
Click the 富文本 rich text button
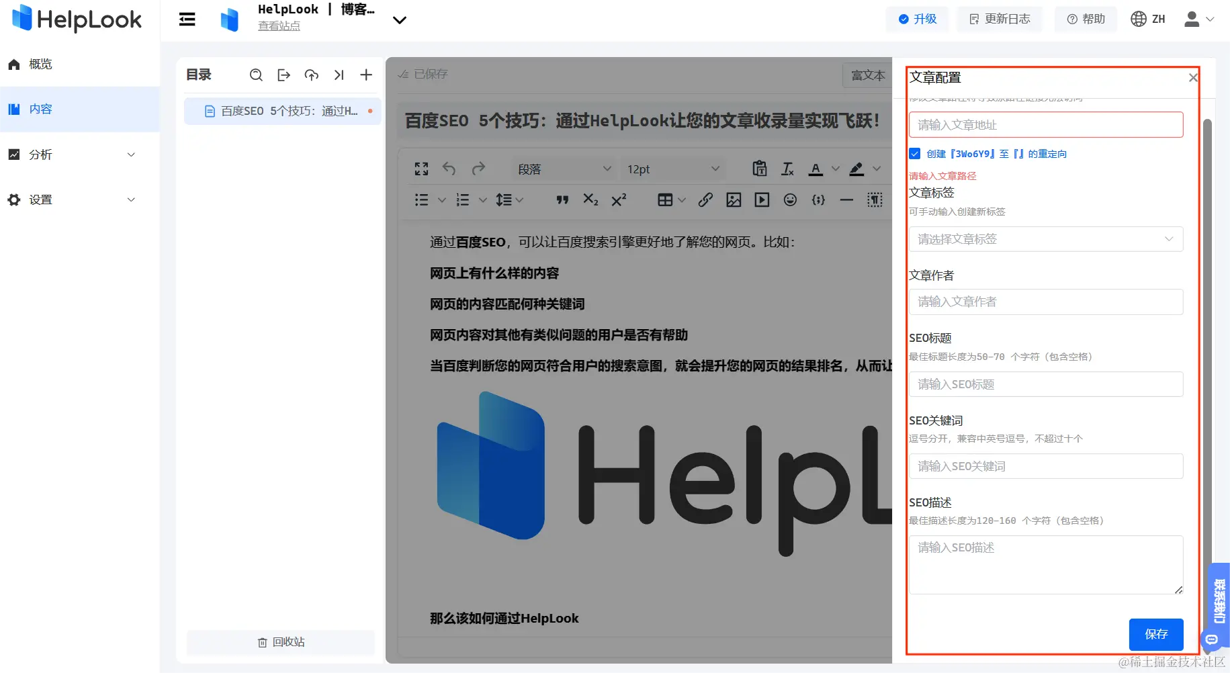[x=868, y=75]
